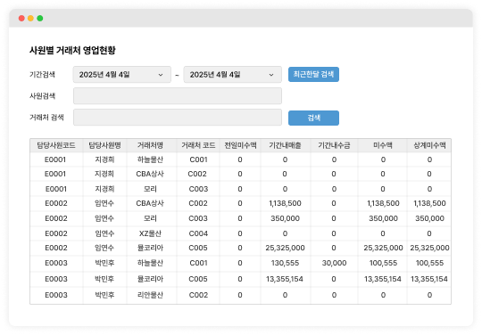The width and height of the screenshot is (482, 335).
Task: Open the start date dropdown 2025년 4월 4일
Action: (121, 75)
